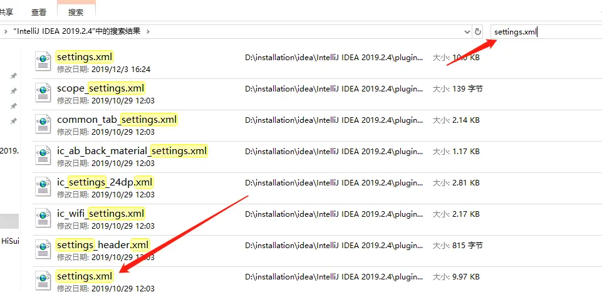Switch to the 查看 ribbon tab
Image resolution: width=602 pixels, height=292 pixels.
pyautogui.click(x=39, y=13)
